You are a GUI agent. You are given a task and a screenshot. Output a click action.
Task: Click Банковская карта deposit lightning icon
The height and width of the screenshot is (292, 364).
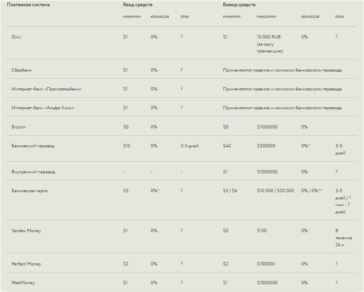pyautogui.click(x=182, y=190)
